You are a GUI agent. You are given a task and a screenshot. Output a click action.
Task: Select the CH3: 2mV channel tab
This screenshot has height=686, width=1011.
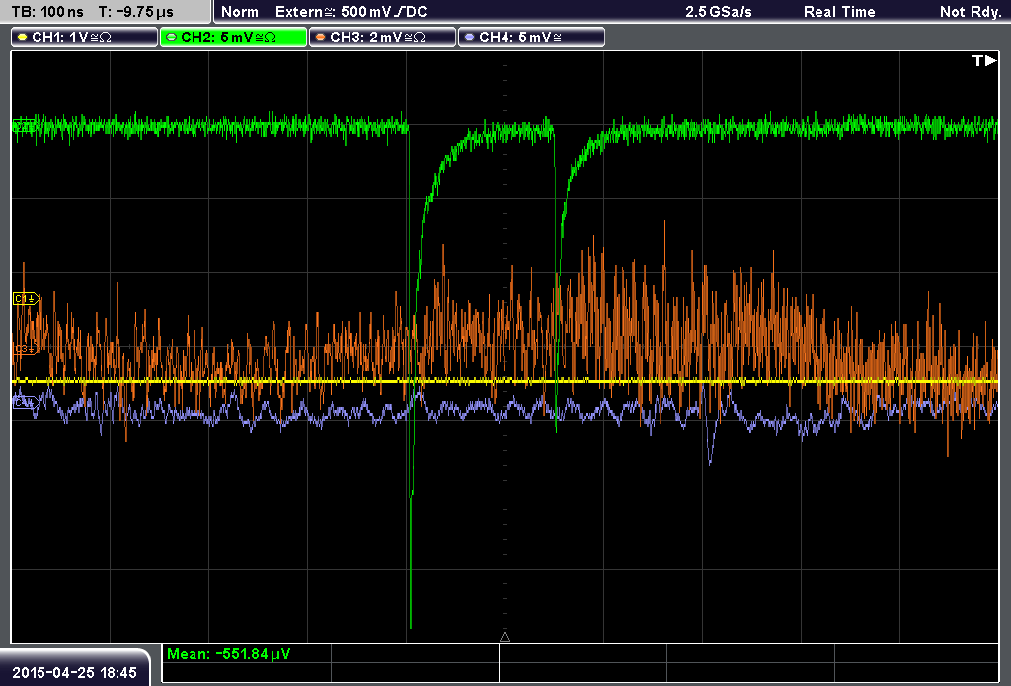(382, 38)
